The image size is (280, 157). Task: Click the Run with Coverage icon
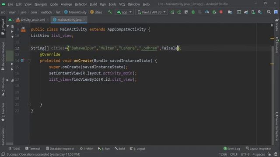(200, 12)
